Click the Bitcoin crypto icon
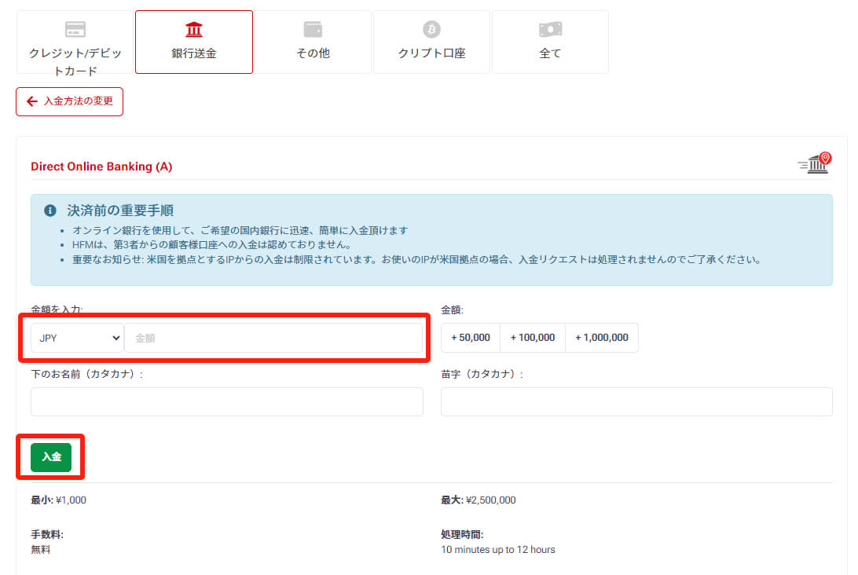This screenshot has width=858, height=575. pos(431,30)
